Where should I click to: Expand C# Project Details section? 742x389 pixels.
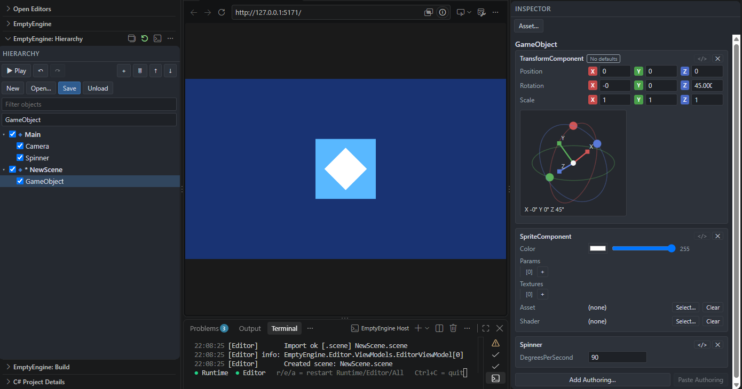tap(90, 382)
